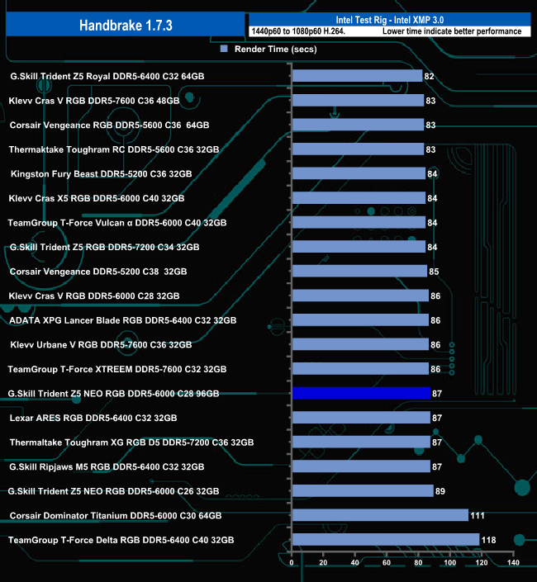Image resolution: width=537 pixels, height=582 pixels.
Task: Select 'Lexar ARES RGB DDR5-6400 C32 32GB' label
Action: pos(93,418)
